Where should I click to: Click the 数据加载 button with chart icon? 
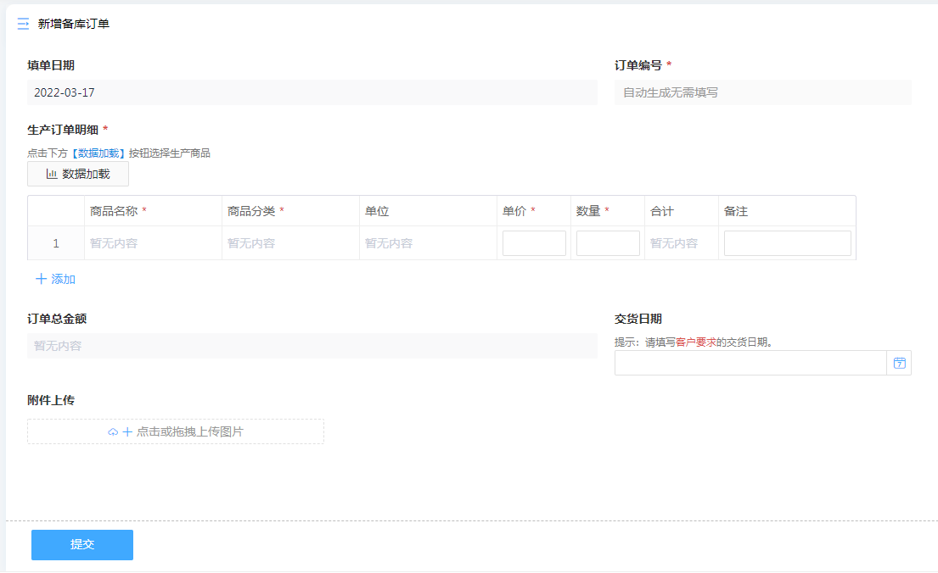click(x=78, y=174)
